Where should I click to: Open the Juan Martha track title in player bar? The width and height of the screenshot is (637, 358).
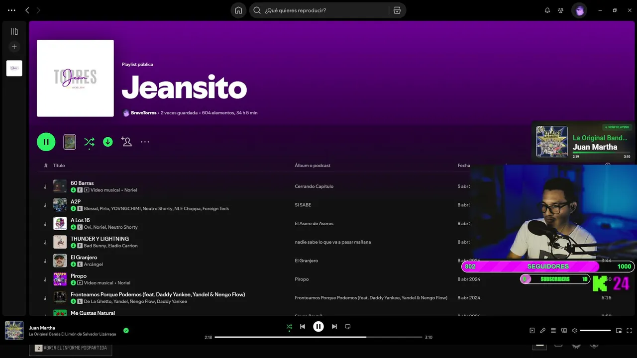click(42, 328)
